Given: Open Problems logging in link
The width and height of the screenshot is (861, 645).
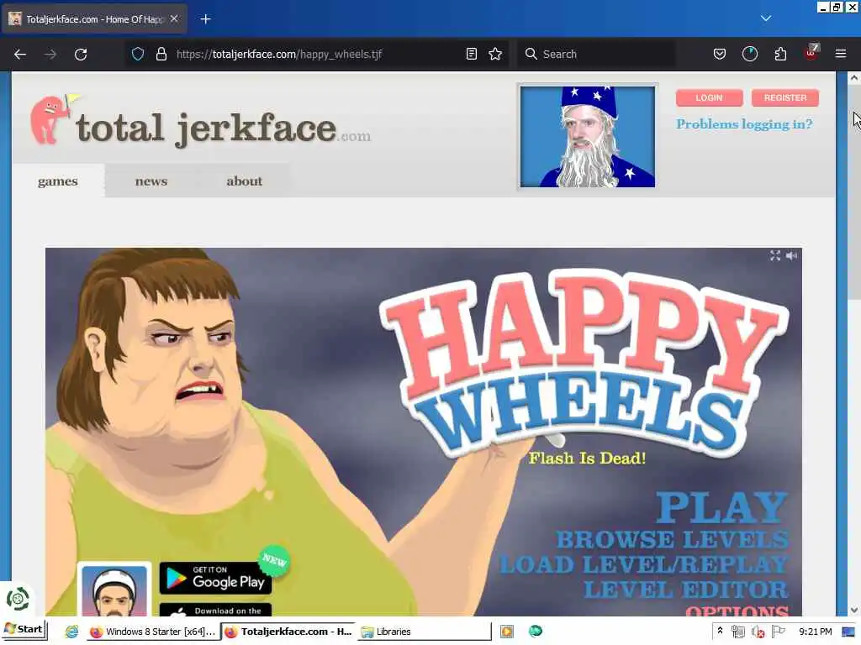Looking at the screenshot, I should [x=744, y=124].
